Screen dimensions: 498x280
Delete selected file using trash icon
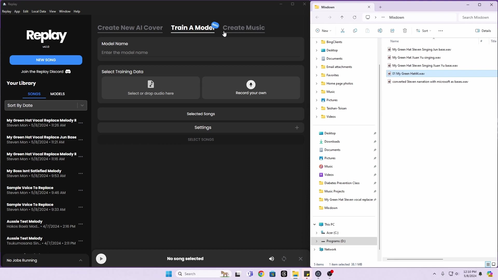coord(405,31)
